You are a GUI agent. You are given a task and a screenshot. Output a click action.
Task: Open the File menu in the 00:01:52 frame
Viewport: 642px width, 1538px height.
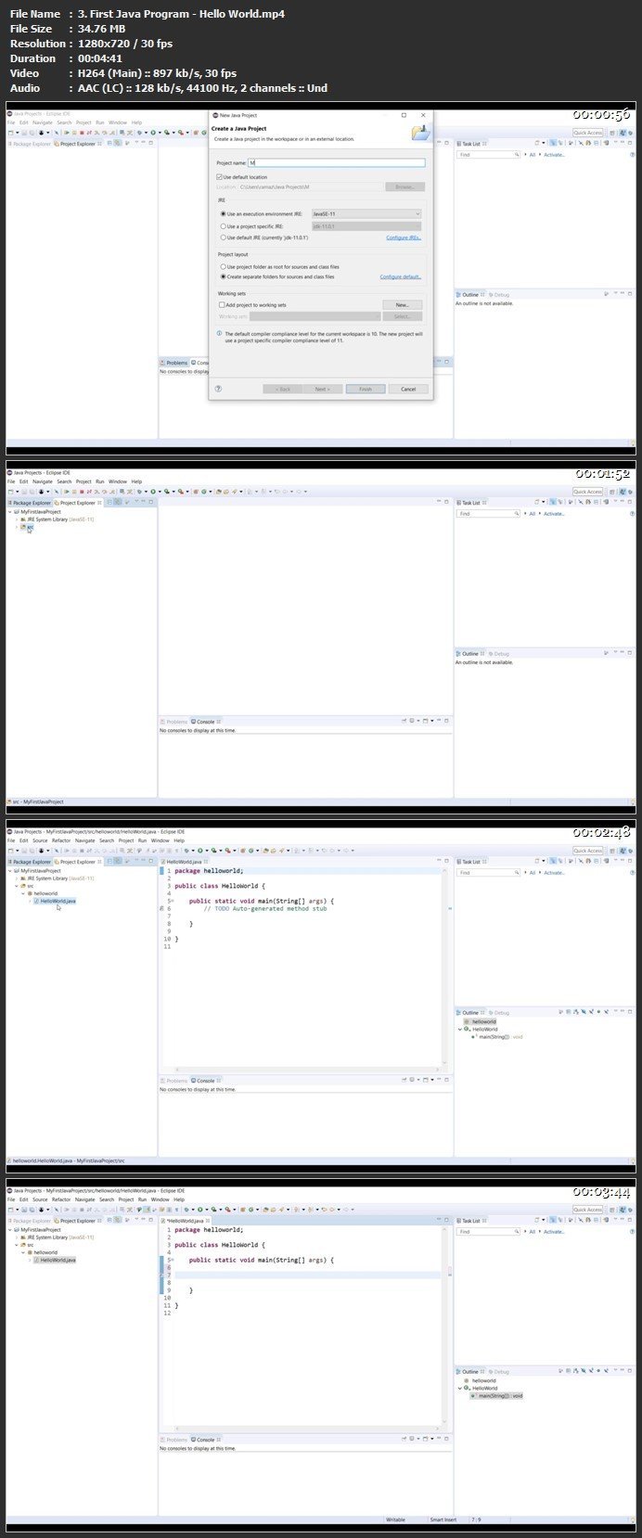[11, 481]
